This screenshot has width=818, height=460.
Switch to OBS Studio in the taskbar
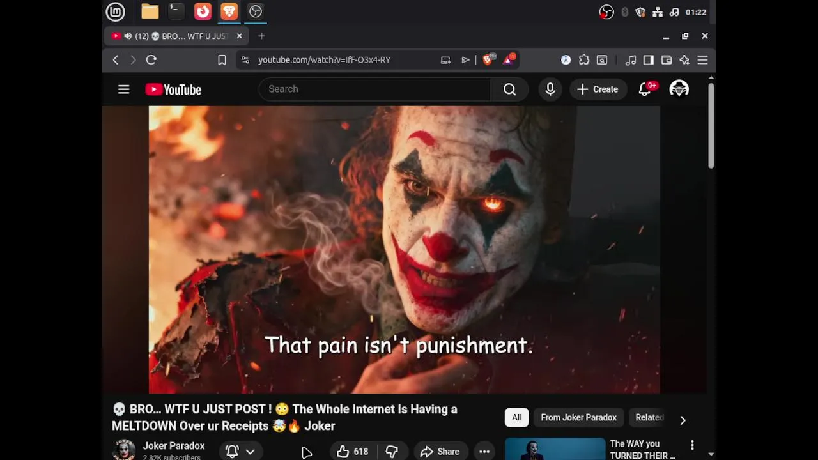(x=256, y=11)
